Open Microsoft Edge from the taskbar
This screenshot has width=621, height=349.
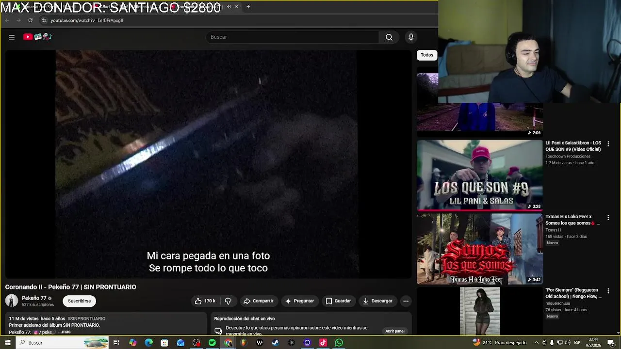click(x=148, y=343)
